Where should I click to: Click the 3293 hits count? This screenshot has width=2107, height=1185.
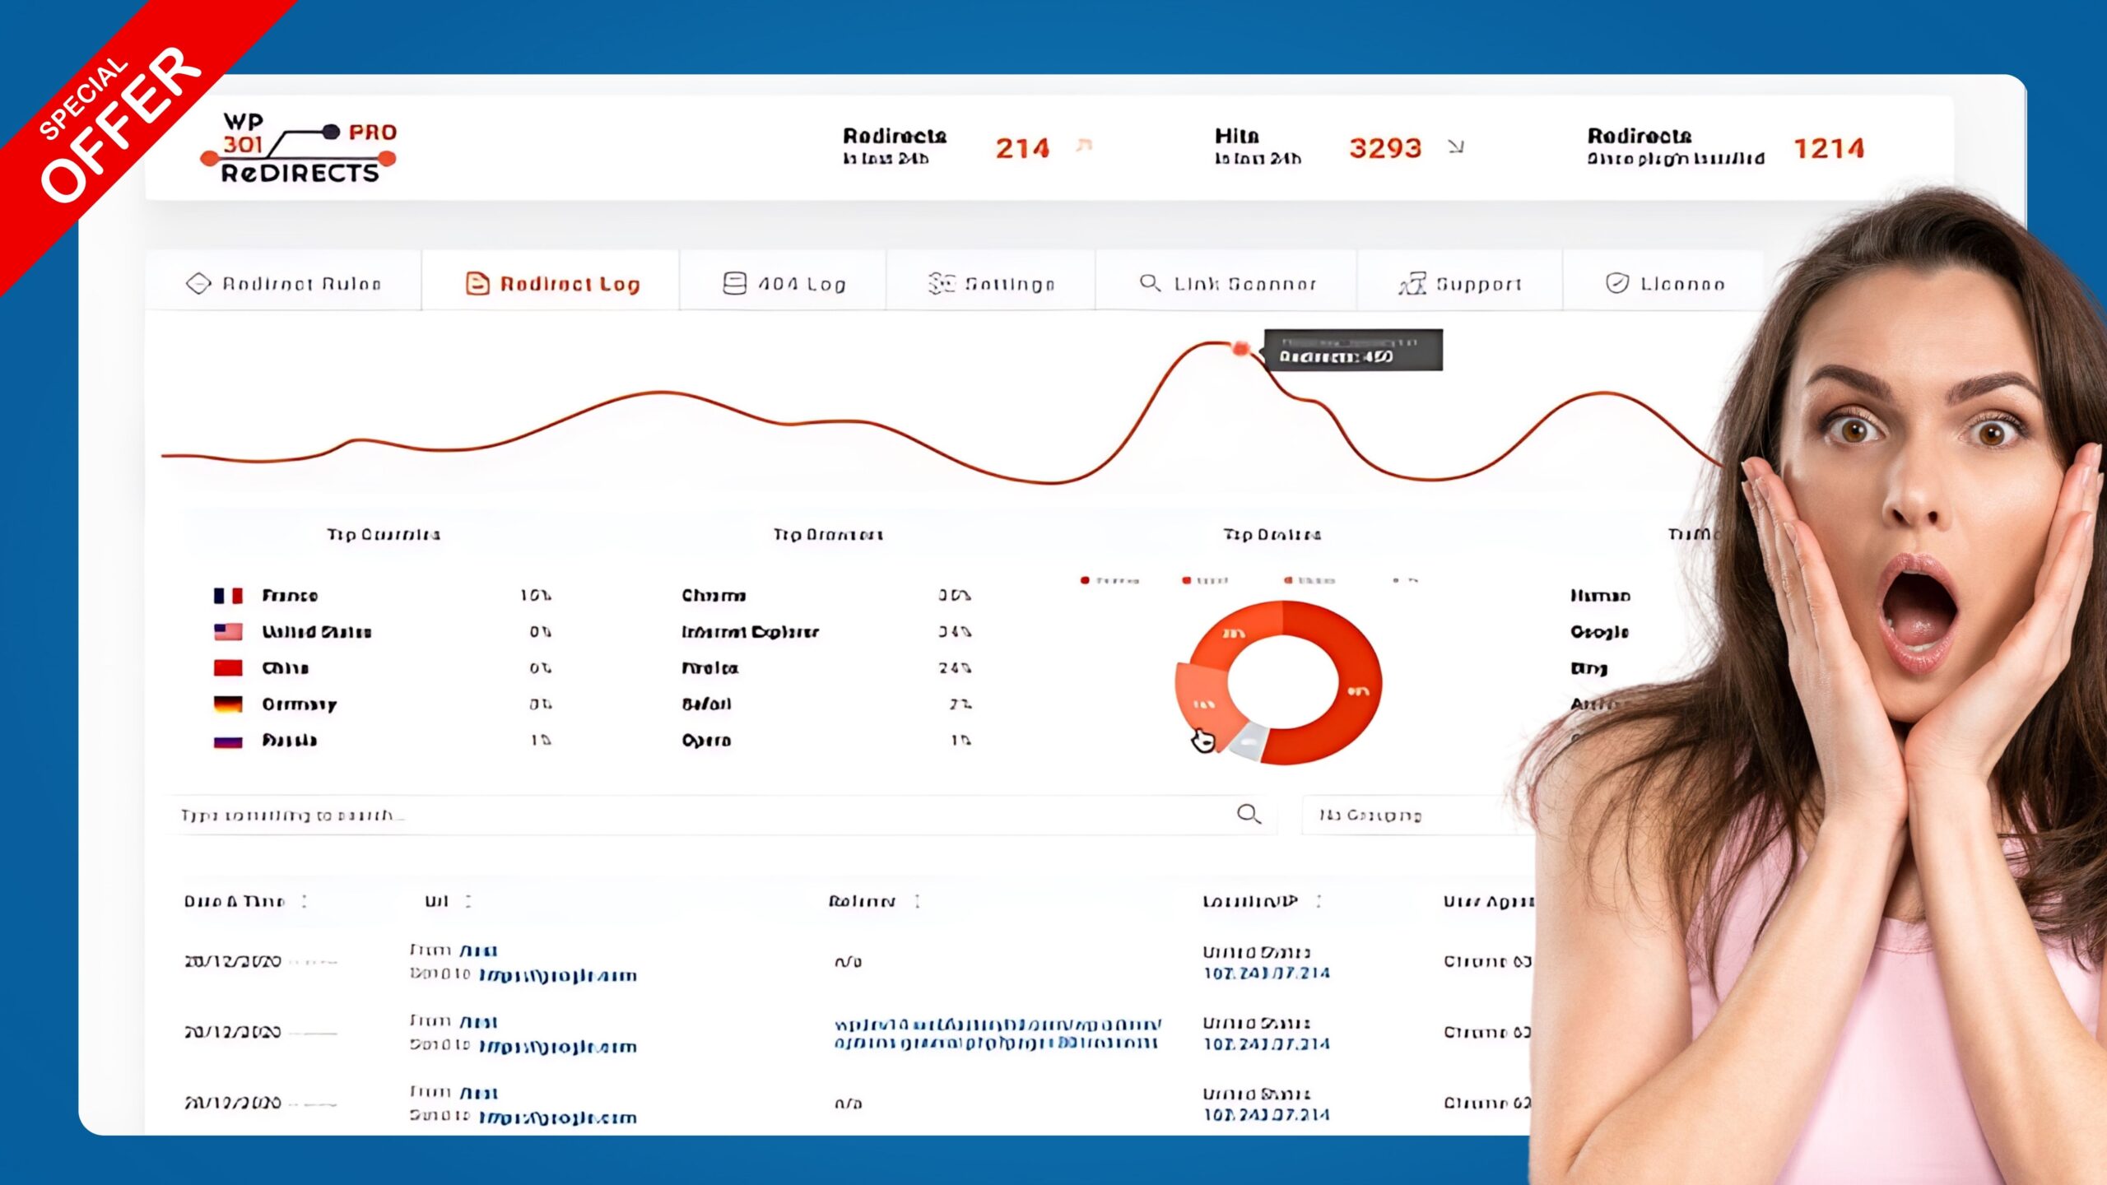click(1385, 148)
